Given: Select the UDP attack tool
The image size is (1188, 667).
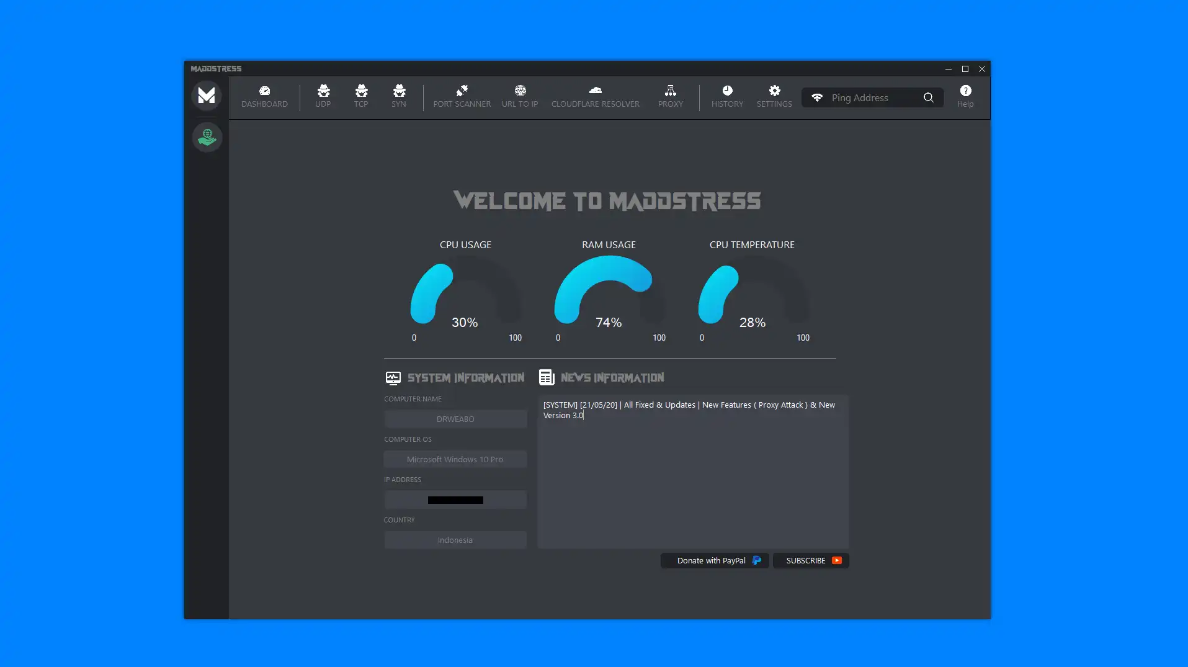Looking at the screenshot, I should point(323,97).
